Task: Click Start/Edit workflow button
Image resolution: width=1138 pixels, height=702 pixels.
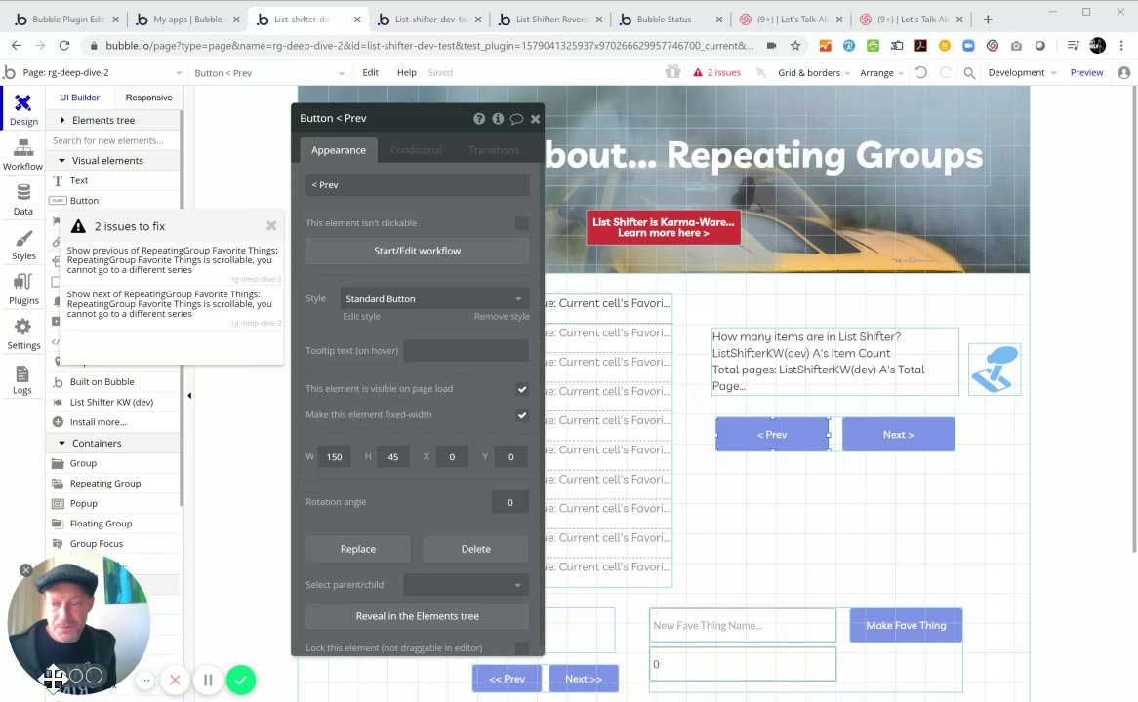Action: (418, 251)
